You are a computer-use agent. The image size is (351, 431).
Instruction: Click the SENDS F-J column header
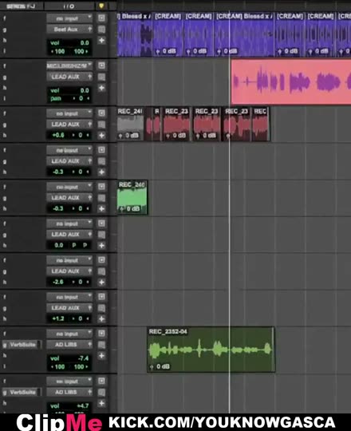[x=21, y=6]
